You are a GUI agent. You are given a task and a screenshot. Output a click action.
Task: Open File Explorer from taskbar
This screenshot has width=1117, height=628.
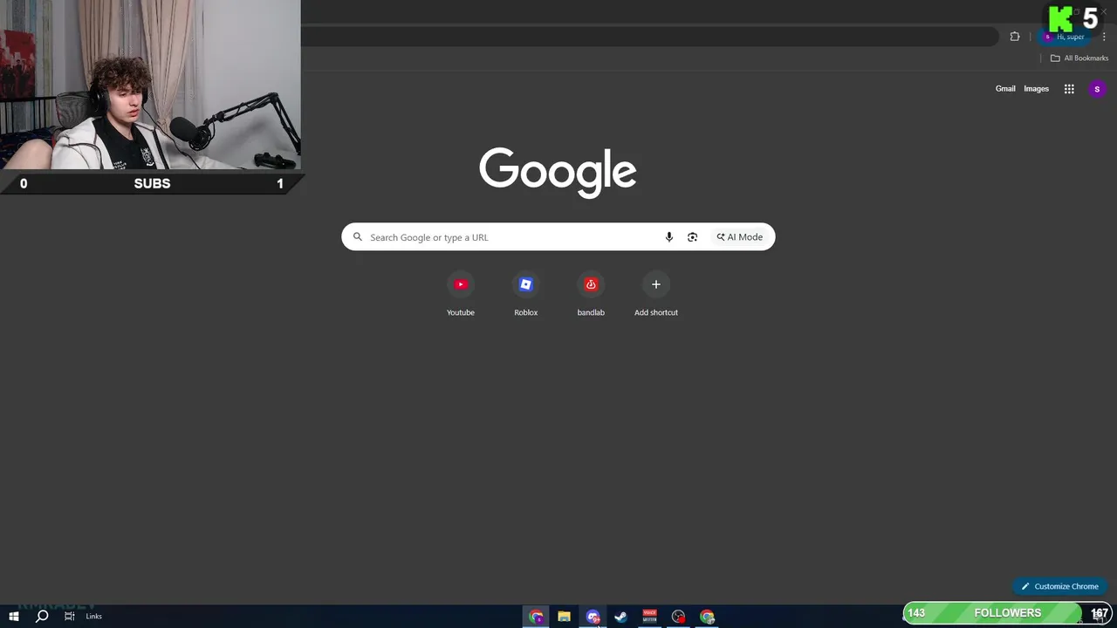[x=565, y=617]
